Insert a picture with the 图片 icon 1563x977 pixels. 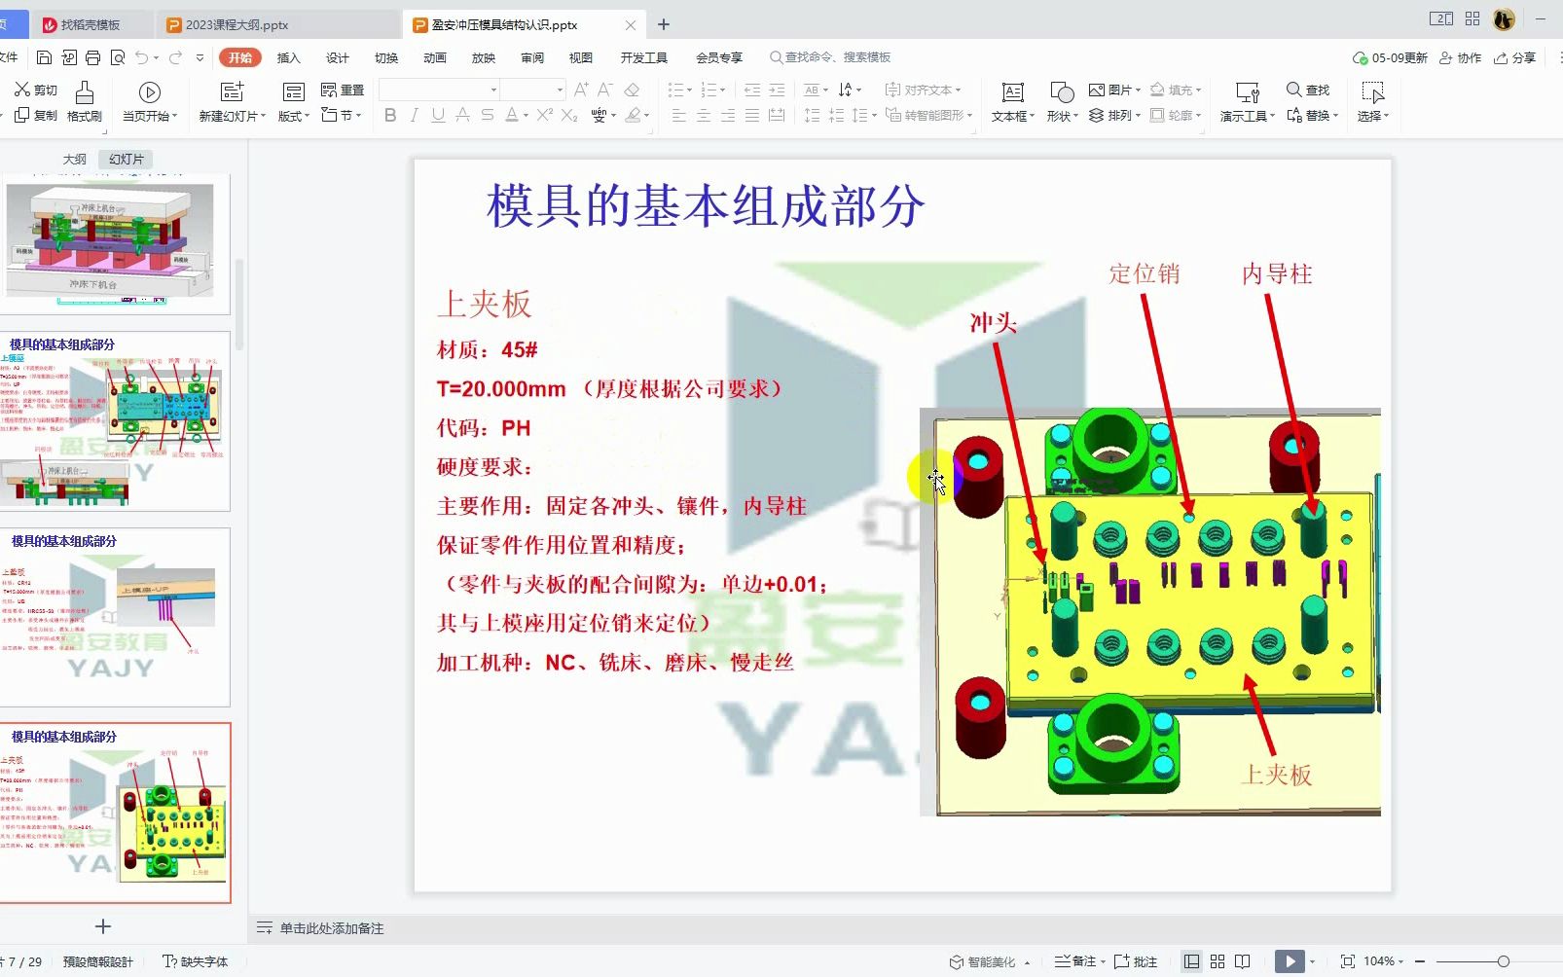tap(1110, 90)
